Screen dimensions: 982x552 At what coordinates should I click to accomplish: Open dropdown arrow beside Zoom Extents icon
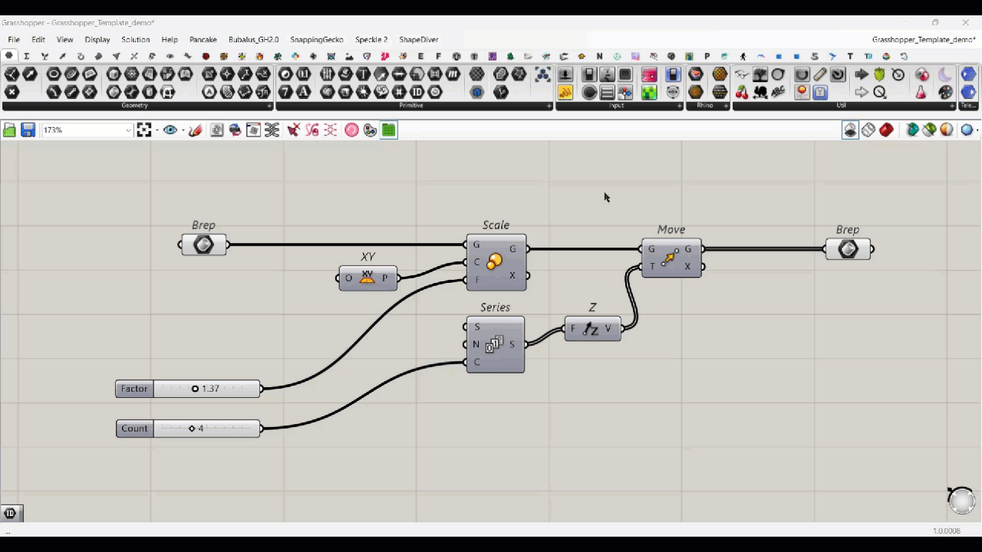point(157,130)
